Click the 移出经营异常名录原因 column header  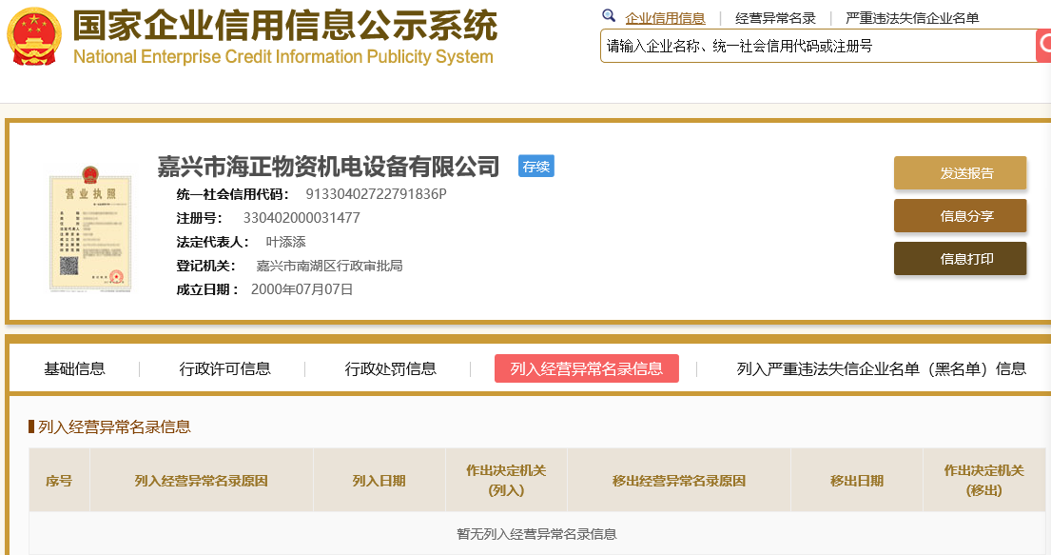click(679, 481)
